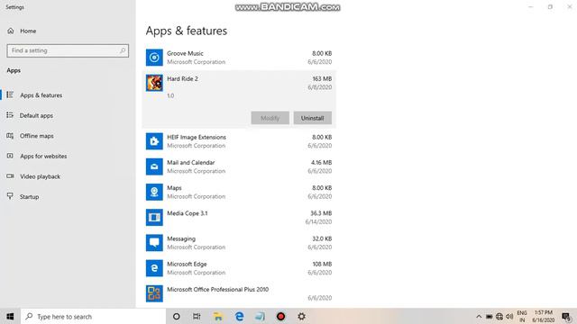Select Apps for websites
This screenshot has width=577, height=324.
(68, 156)
